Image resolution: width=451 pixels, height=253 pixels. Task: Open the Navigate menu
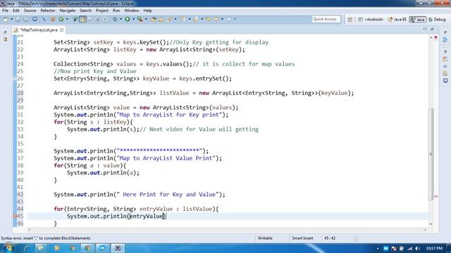point(68,11)
